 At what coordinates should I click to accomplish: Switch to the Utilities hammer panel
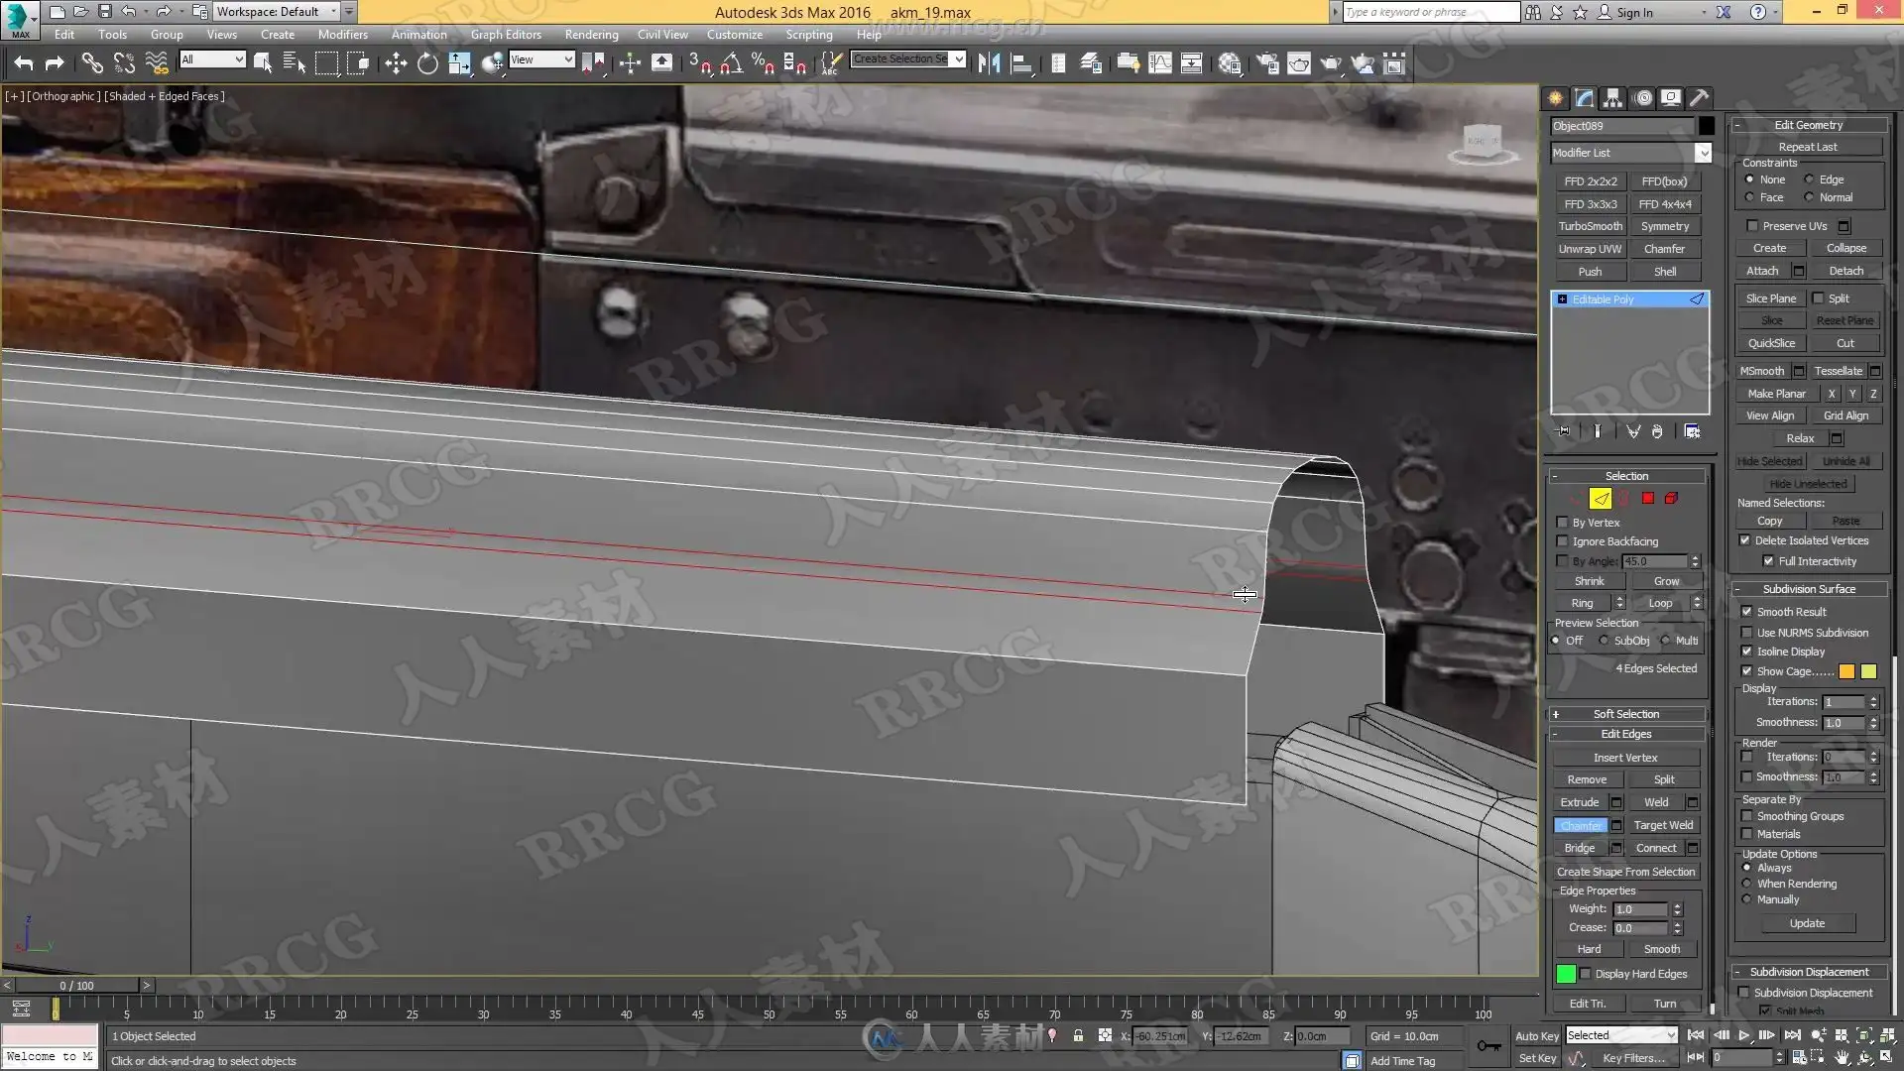click(x=1700, y=97)
